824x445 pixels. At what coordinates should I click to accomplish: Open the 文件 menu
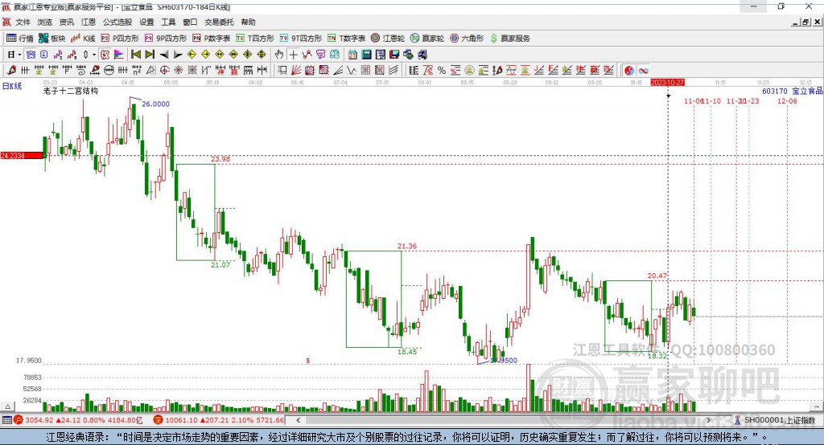coord(23,22)
